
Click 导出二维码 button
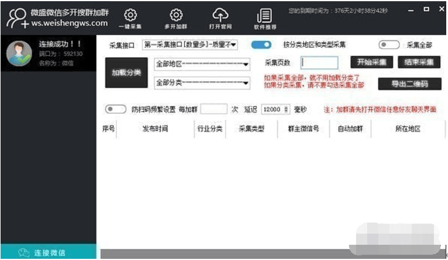point(409,84)
